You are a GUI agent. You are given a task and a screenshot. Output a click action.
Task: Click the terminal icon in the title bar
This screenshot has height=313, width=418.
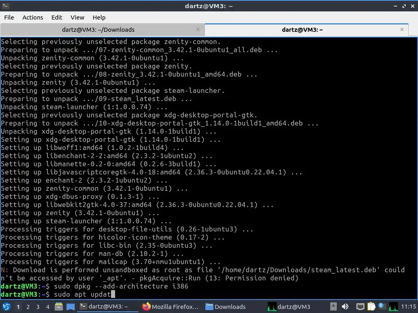coord(5,6)
